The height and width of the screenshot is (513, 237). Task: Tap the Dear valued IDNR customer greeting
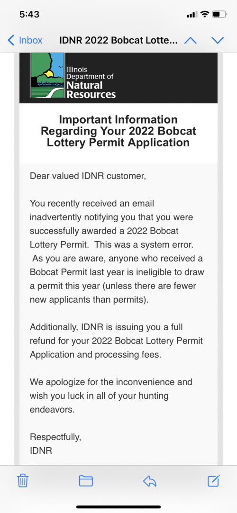coord(88,176)
